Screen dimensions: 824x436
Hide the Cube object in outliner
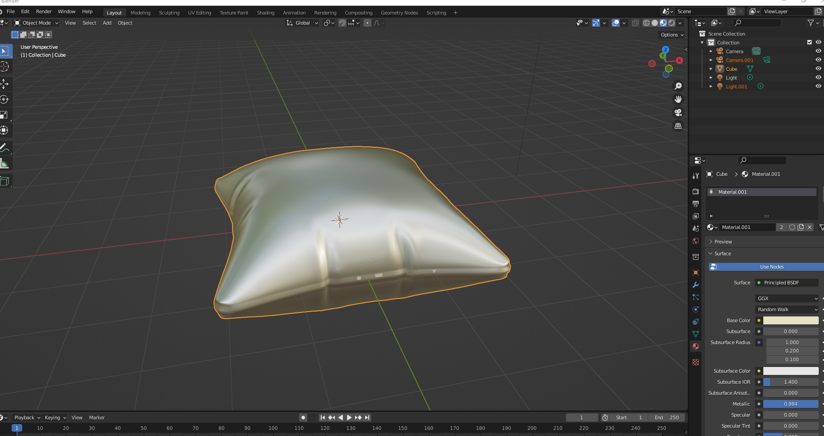pos(818,69)
